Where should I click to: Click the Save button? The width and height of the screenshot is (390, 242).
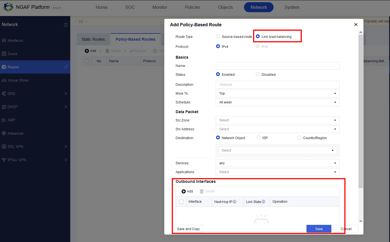(319, 229)
